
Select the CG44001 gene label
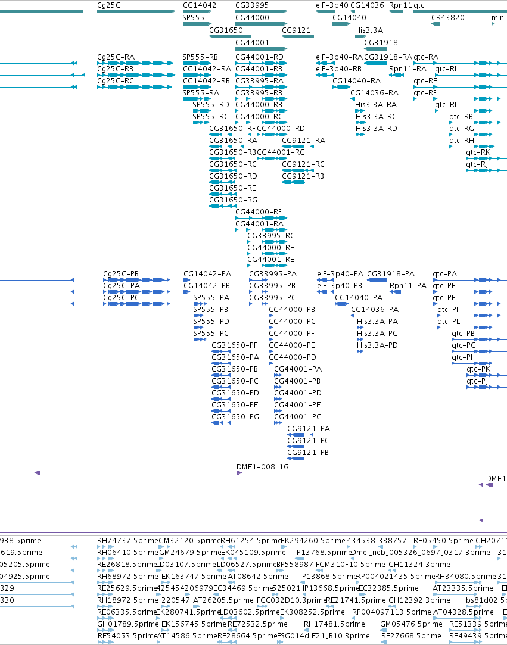pyautogui.click(x=252, y=42)
